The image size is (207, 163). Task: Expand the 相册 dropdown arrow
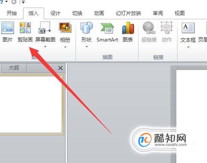click(65, 47)
